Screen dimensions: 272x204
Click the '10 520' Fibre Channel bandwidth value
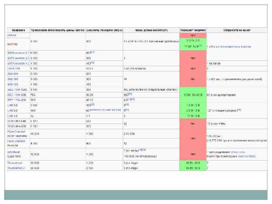coord(35,134)
